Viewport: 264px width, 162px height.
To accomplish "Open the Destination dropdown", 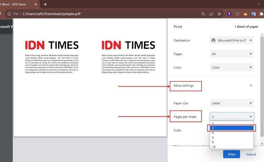I will click(232, 40).
